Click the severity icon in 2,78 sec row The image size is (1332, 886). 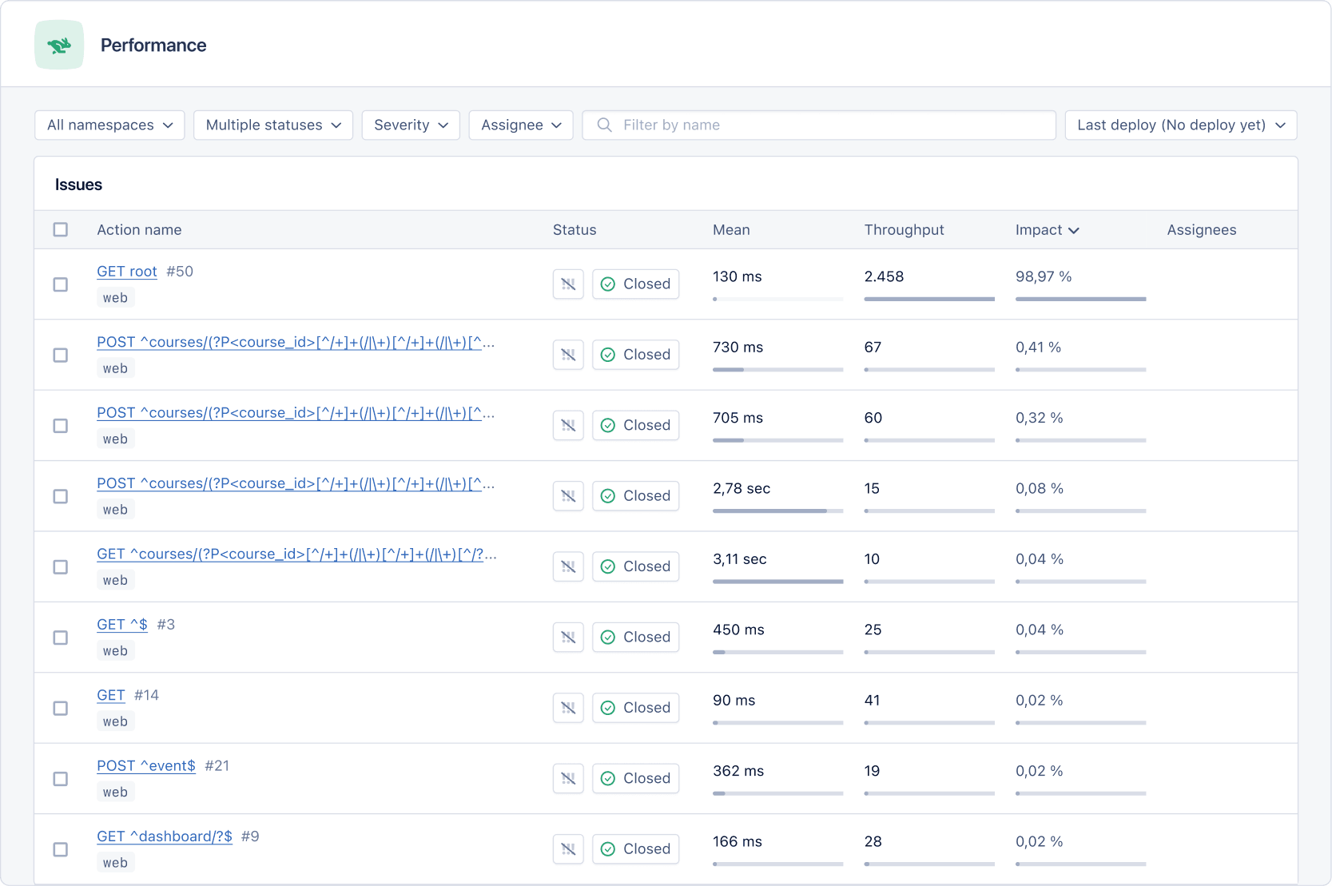[568, 496]
